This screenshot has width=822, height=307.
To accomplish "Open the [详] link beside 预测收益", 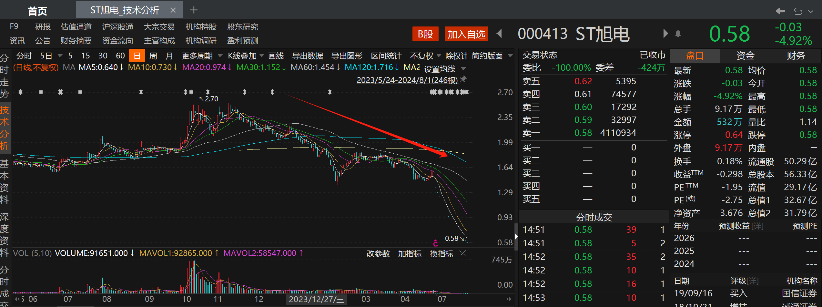I will tap(757, 226).
